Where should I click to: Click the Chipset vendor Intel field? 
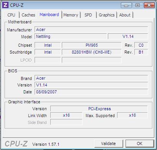[48, 45]
